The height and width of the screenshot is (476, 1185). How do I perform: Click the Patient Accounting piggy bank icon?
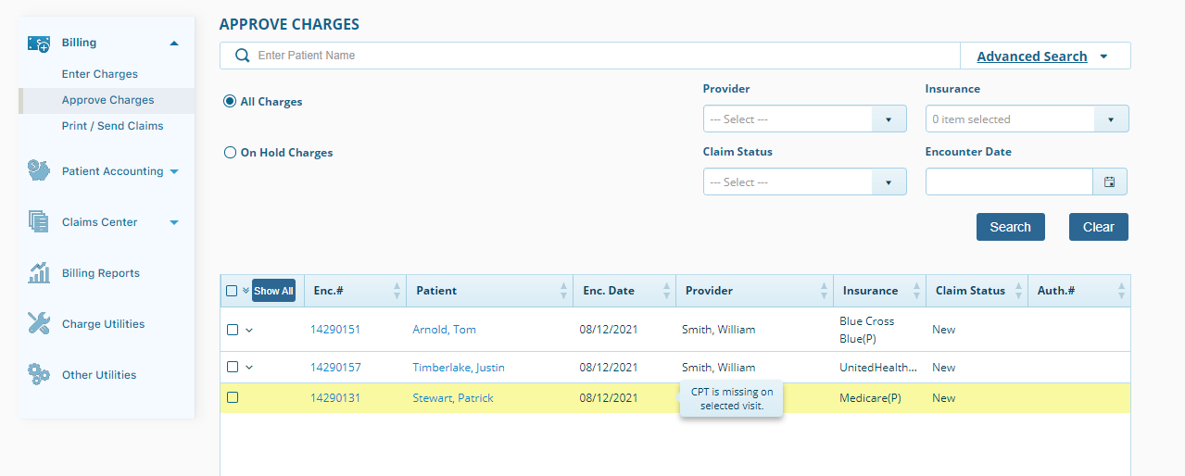point(38,171)
